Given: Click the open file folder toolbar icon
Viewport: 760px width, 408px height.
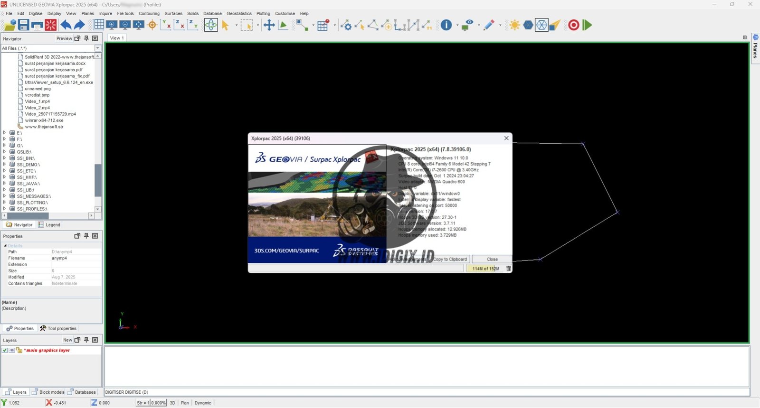Looking at the screenshot, I should click(10, 25).
